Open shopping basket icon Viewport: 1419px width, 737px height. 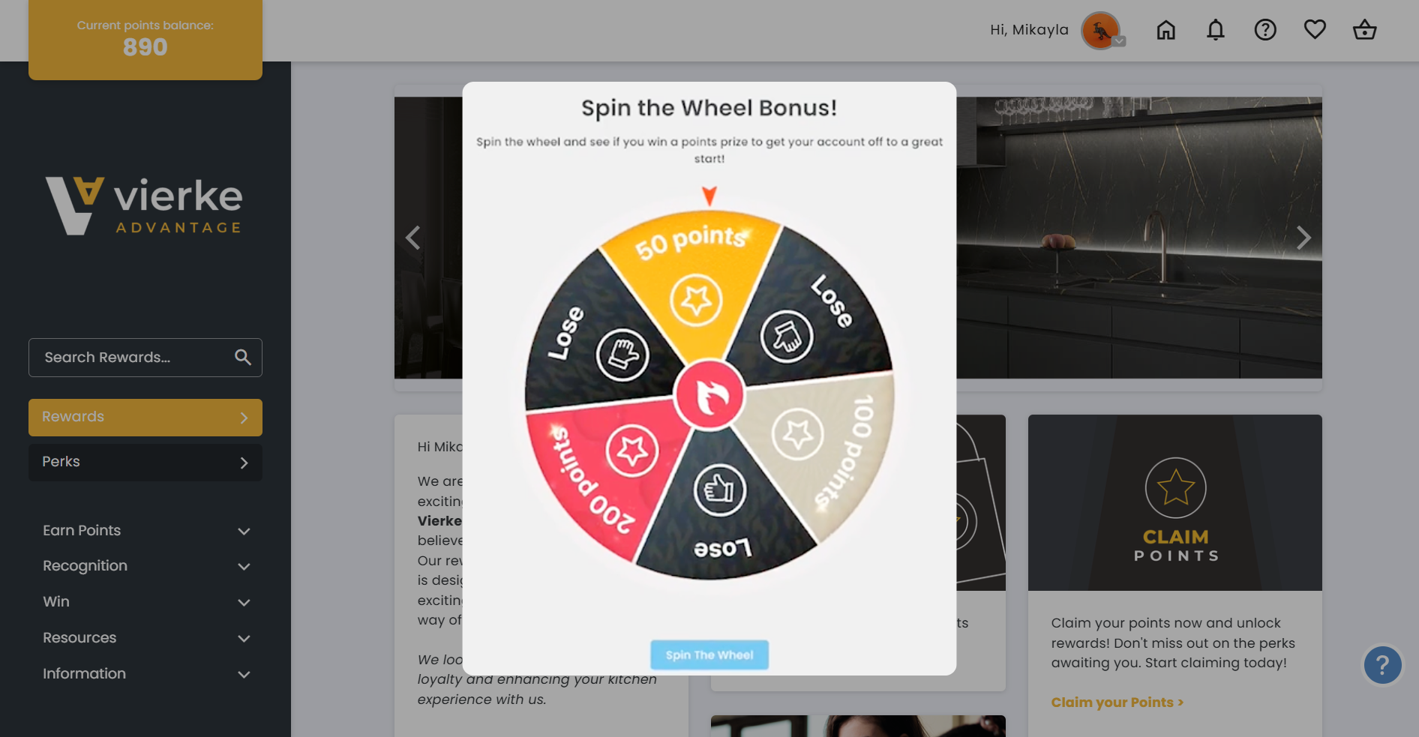(1364, 30)
